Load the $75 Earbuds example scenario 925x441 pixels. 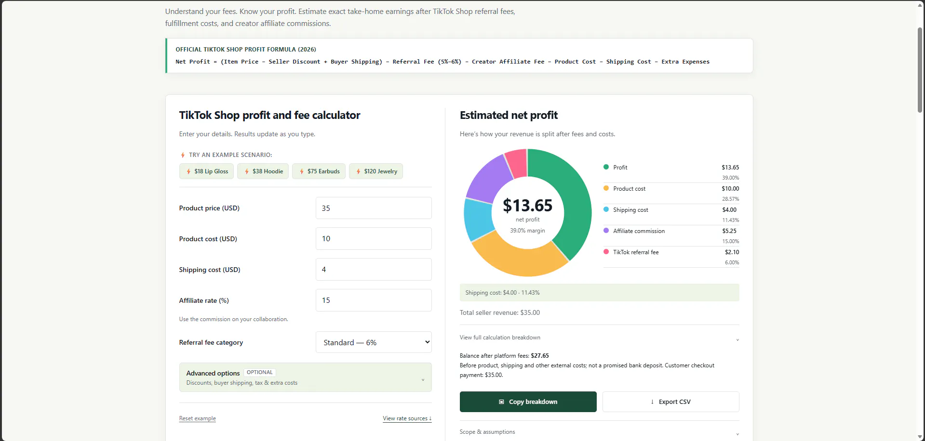click(319, 171)
